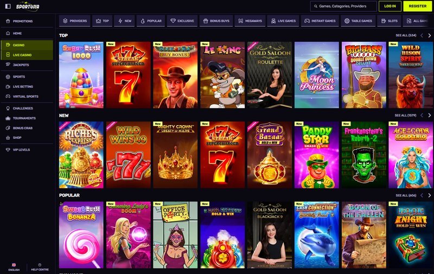Image resolution: width=434 pixels, height=274 pixels.
Task: Open the Promotions gift icon in sidebar
Action: (x=8, y=21)
